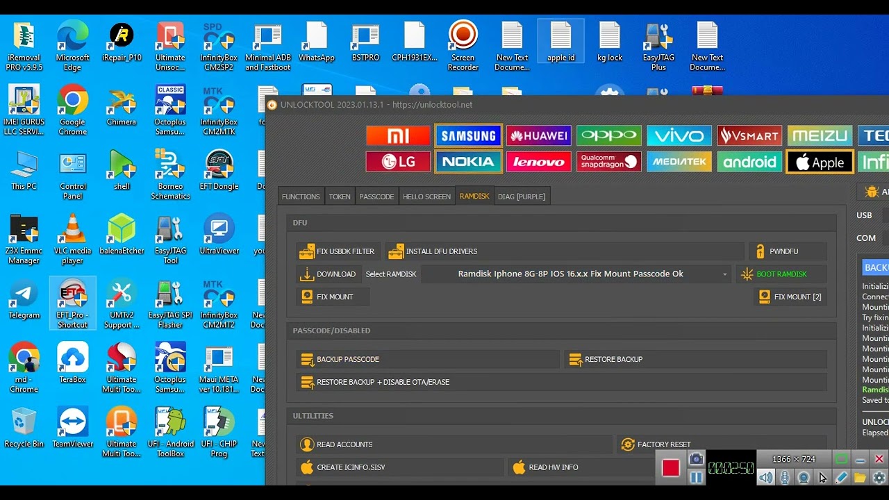The image size is (889, 500).
Task: Click the CREATE ICINFO.SISV button
Action: click(x=400, y=467)
